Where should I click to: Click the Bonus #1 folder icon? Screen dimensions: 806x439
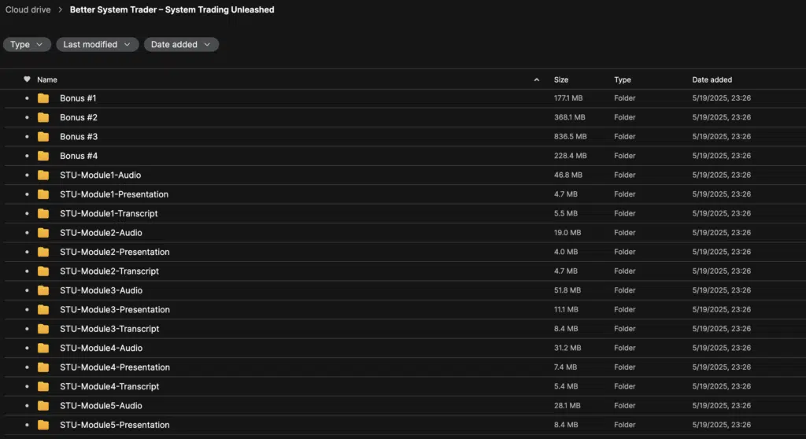point(43,98)
